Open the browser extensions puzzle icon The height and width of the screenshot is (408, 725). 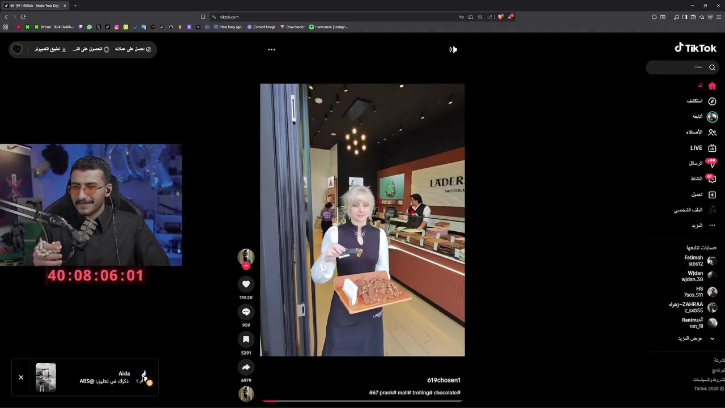click(654, 17)
